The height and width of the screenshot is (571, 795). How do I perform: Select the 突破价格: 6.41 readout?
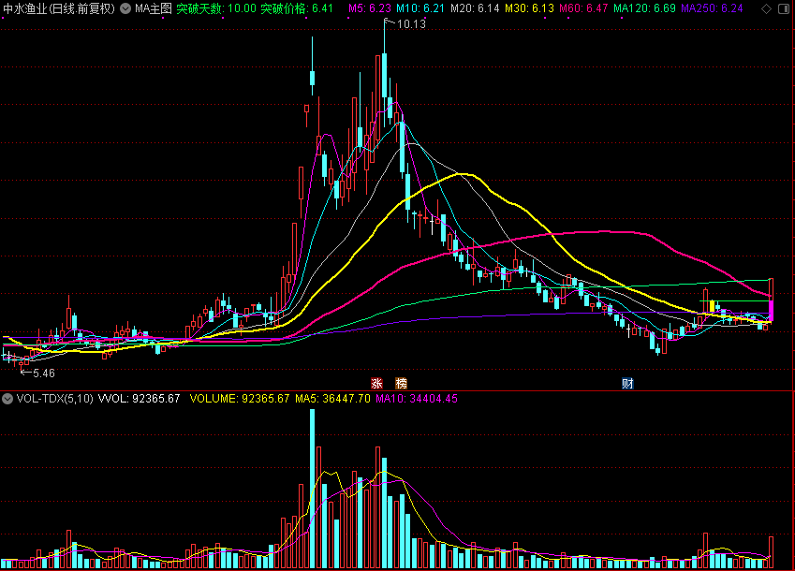297,8
